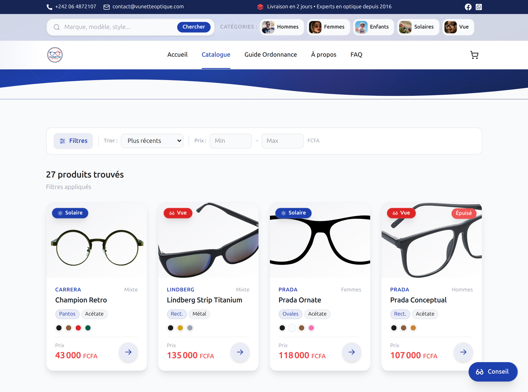Select brown color on Champion Retro
528x392 pixels.
point(69,328)
